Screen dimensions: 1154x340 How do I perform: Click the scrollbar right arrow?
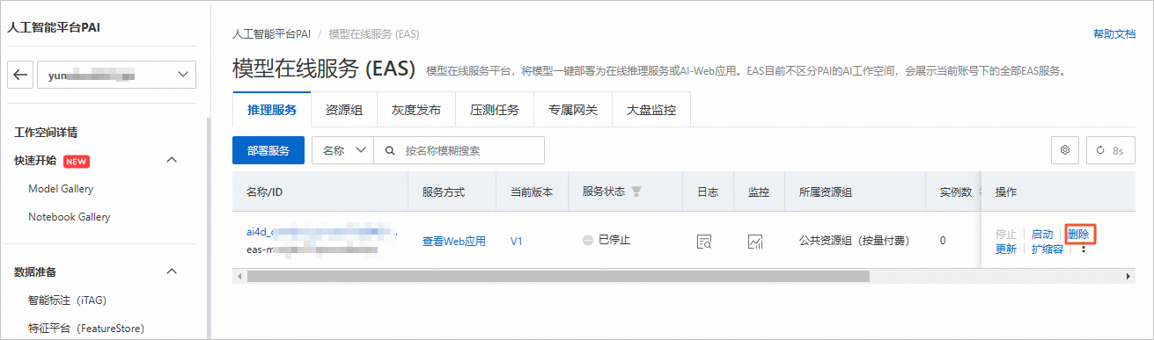[x=1128, y=276]
